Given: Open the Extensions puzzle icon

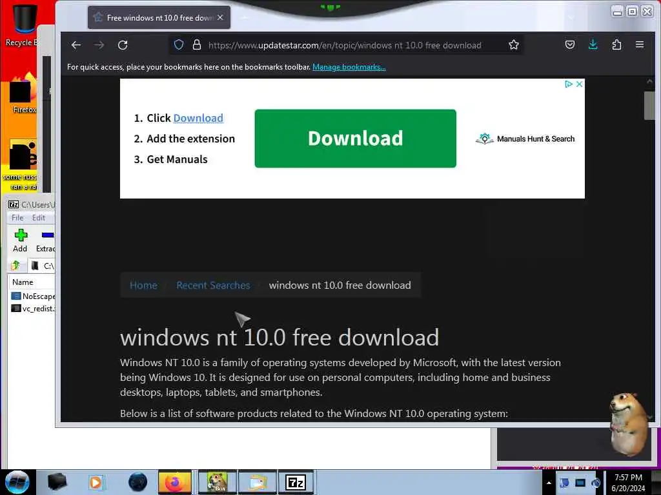Looking at the screenshot, I should coord(616,44).
